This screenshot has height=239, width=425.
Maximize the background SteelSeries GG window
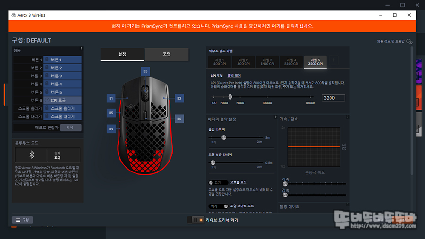coord(402,5)
